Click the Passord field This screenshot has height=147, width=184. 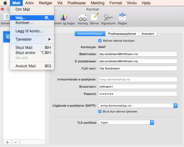pyautogui.click(x=138, y=94)
